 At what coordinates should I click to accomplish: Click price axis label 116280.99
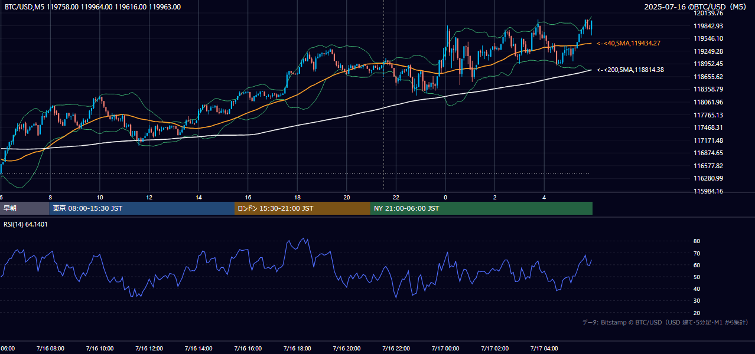[708, 178]
